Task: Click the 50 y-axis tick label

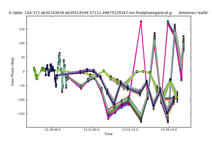Action: [x=22, y=58]
